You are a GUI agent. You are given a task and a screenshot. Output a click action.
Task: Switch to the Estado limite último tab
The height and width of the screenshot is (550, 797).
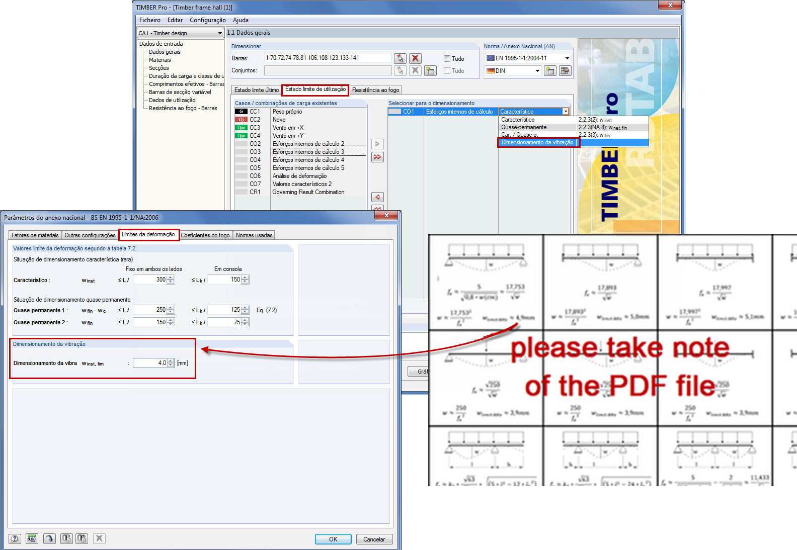pyautogui.click(x=257, y=90)
